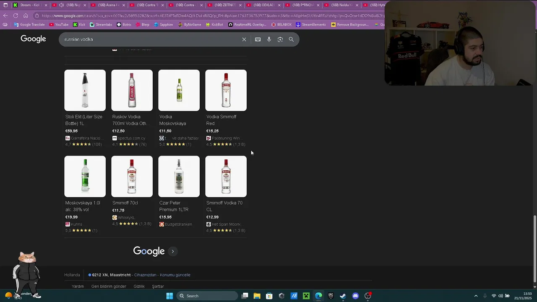Viewport: 537px width, 302px height.
Task: Open the BELABOX bookmark
Action: [x=281, y=24]
